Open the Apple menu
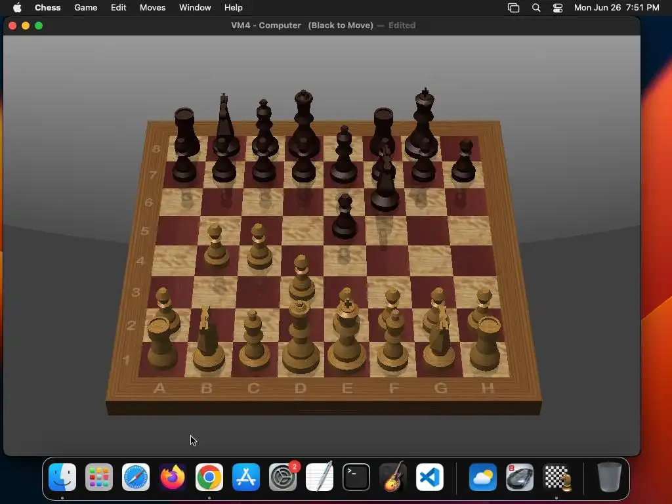This screenshot has width=672, height=504. click(17, 8)
